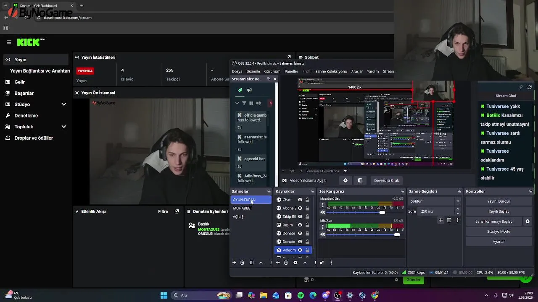Open Görünüm menu in OBS

(272, 71)
